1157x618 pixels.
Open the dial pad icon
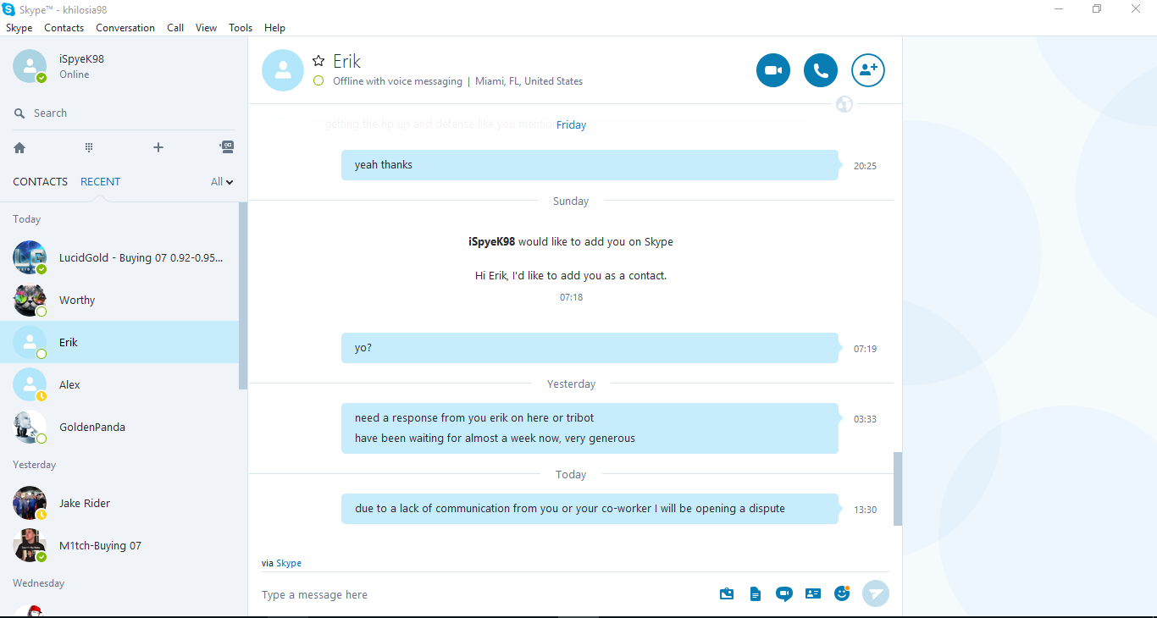click(89, 147)
